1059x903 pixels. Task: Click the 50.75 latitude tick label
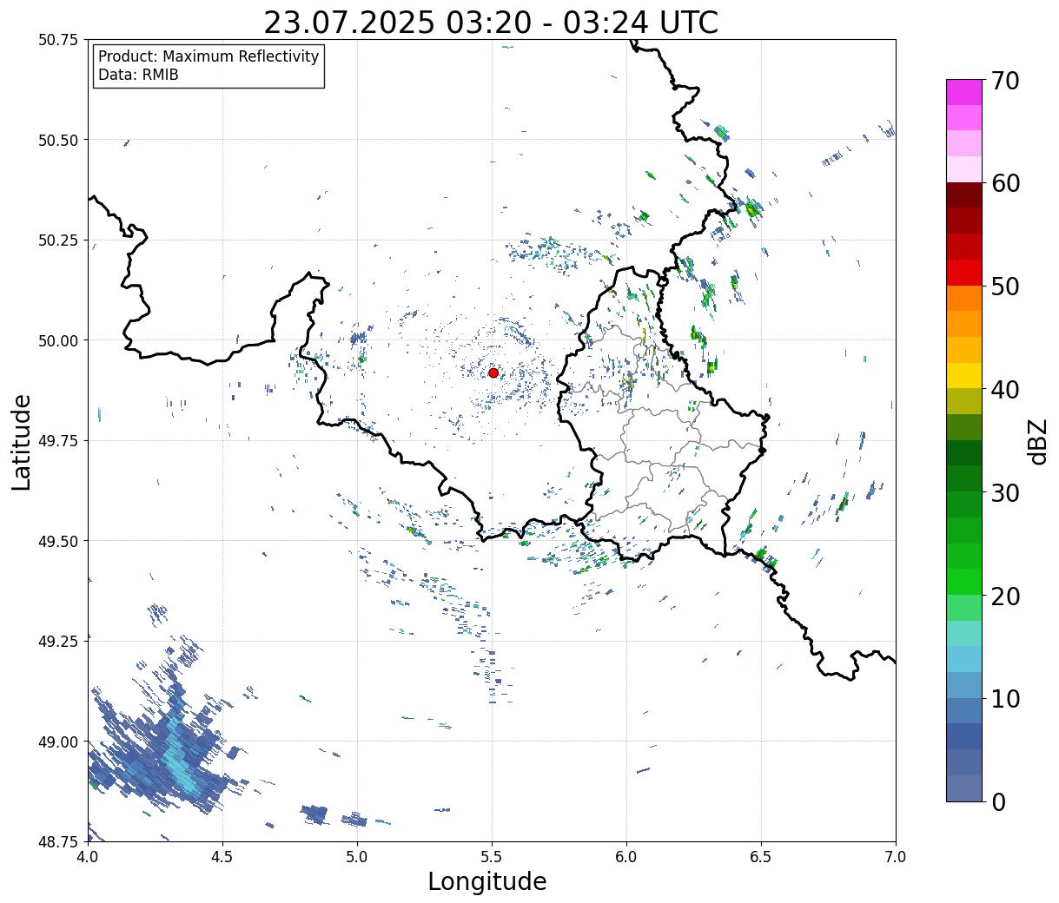click(58, 40)
